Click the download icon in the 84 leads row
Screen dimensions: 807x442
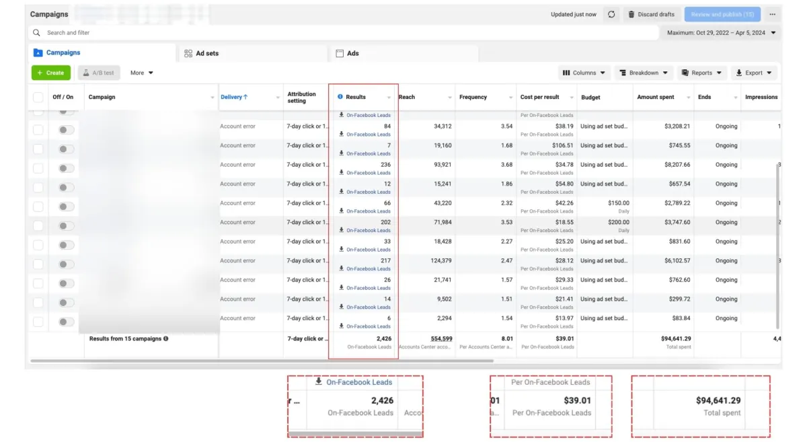tap(342, 135)
